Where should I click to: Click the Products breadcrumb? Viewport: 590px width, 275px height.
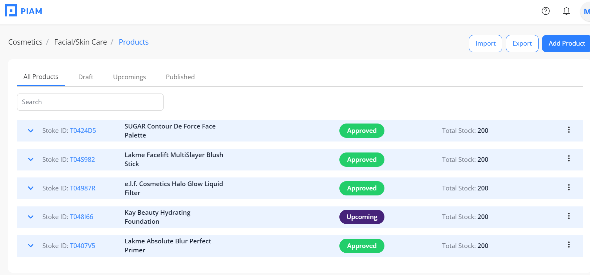click(x=133, y=42)
